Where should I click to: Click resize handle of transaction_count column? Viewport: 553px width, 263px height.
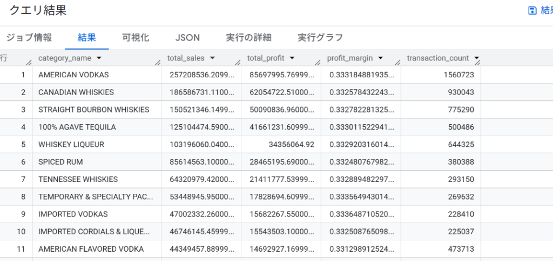coord(477,63)
